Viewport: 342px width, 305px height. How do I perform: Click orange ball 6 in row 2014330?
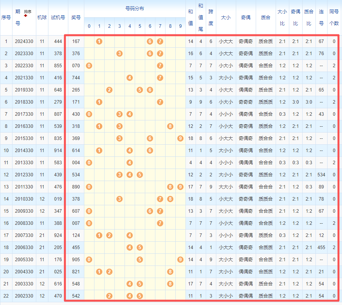(150, 151)
